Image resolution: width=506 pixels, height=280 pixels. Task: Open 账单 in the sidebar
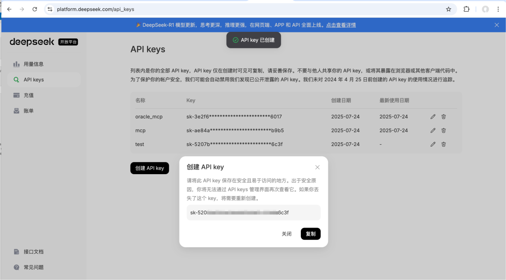[x=44, y=111]
